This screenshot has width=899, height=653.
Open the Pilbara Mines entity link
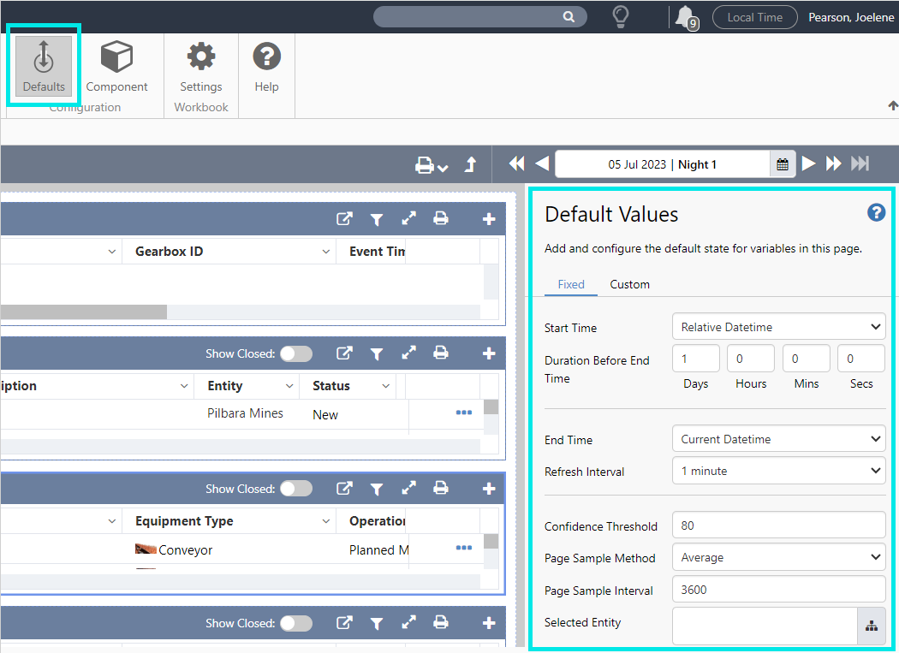coord(245,413)
